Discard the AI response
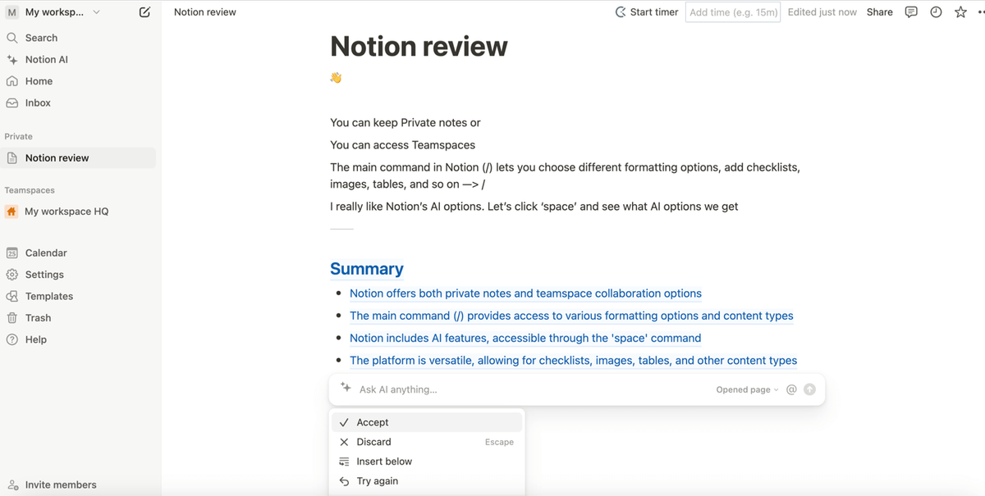Viewport: 985px width, 496px height. click(x=373, y=441)
